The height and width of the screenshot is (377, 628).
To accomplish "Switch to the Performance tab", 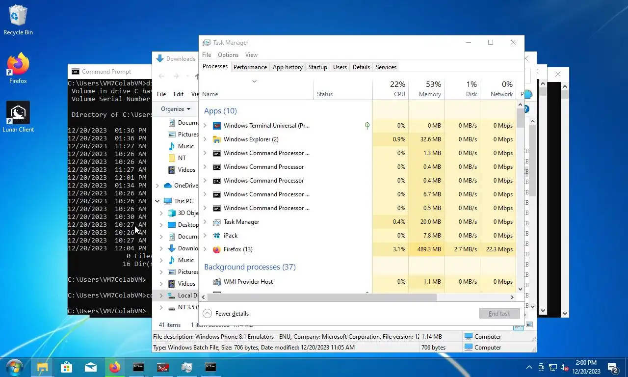I will [x=250, y=67].
